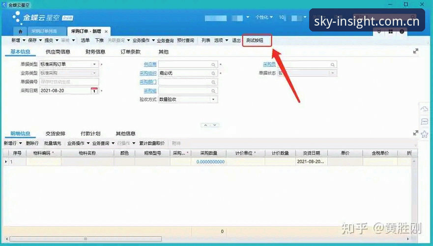Click the 采购部门 field label link

[x=148, y=82]
